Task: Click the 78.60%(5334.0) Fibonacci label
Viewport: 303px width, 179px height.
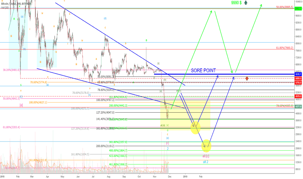Action: (x=106, y=90)
